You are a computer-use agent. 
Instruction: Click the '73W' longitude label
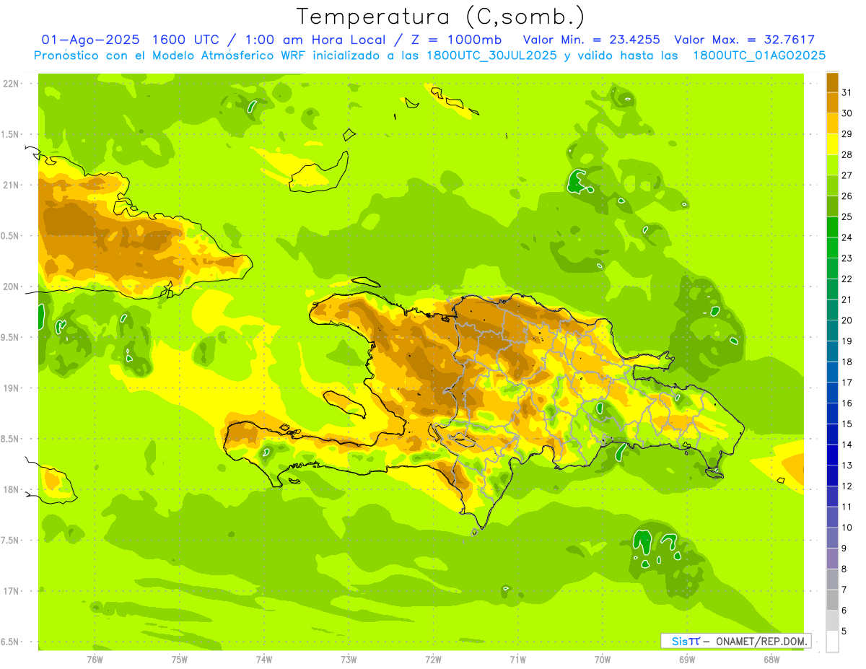coord(349,660)
